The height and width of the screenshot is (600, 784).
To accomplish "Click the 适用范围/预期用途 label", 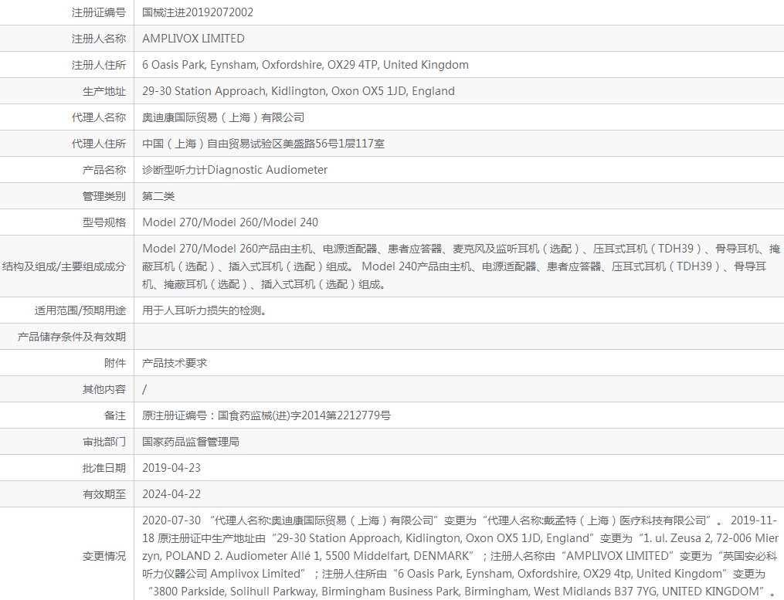I will 80,310.
